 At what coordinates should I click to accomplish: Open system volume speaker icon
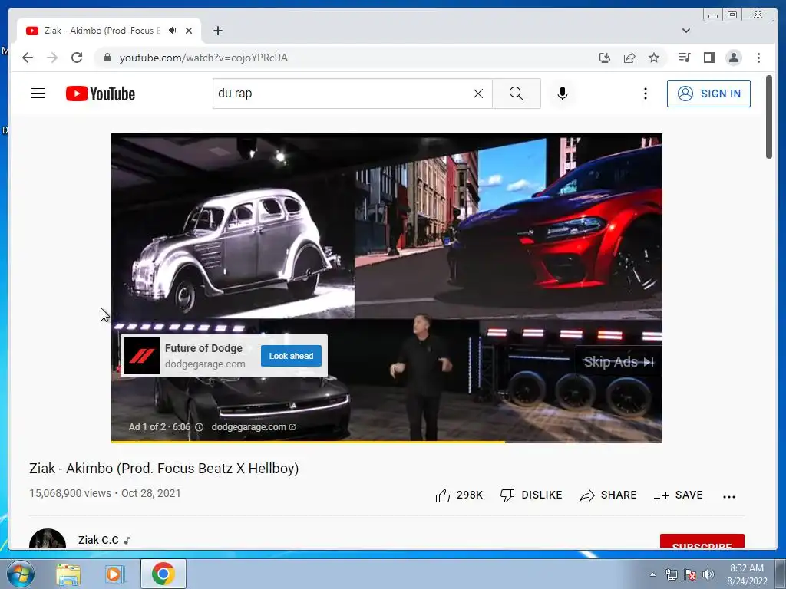click(708, 574)
